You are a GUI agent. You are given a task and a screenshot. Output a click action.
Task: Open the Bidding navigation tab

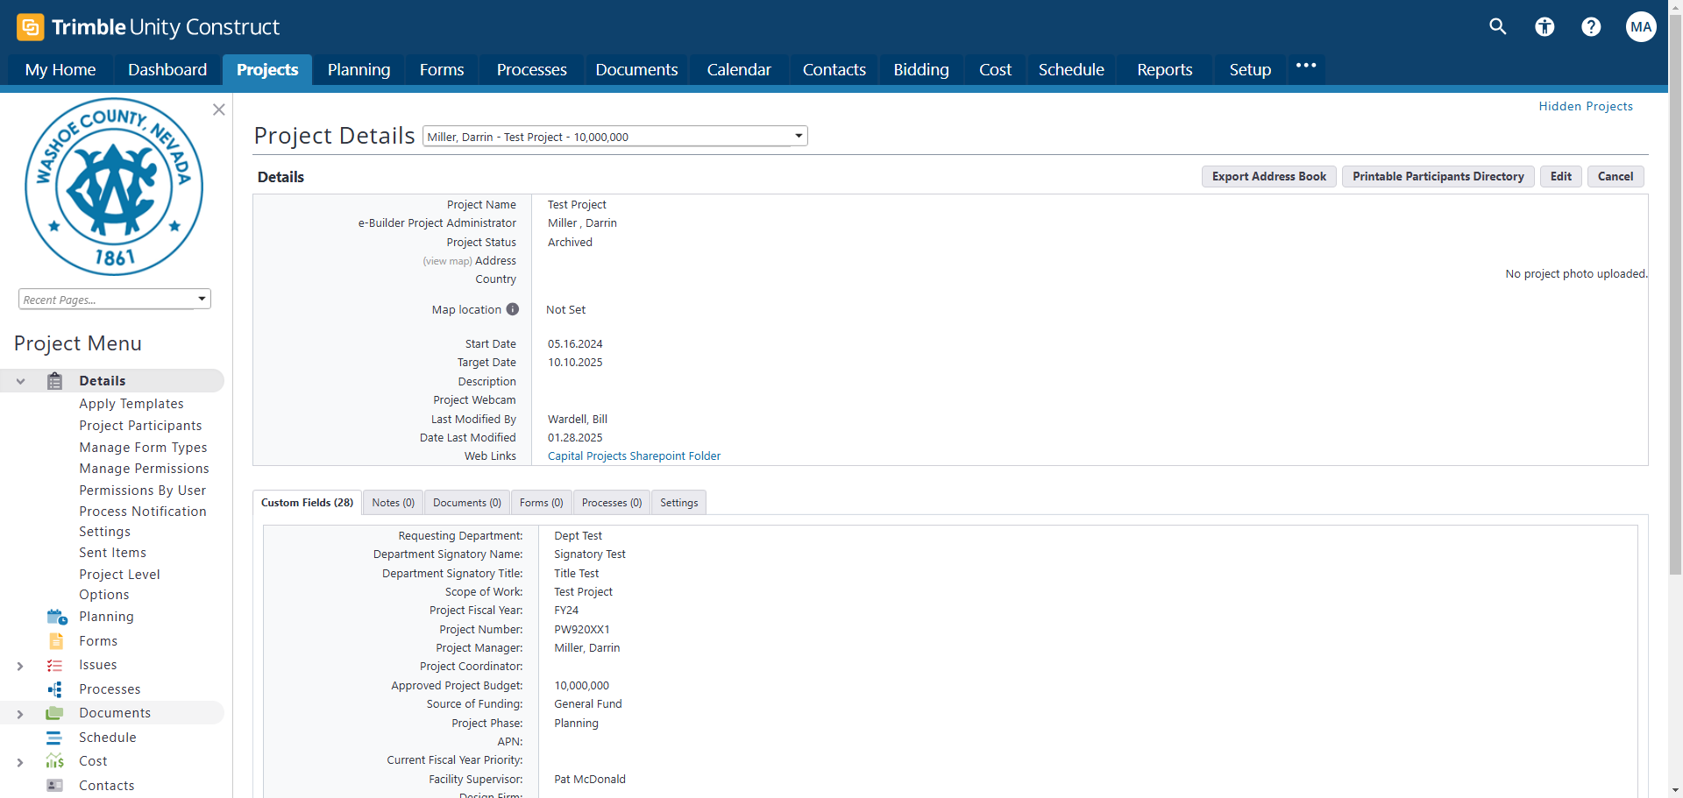point(920,70)
